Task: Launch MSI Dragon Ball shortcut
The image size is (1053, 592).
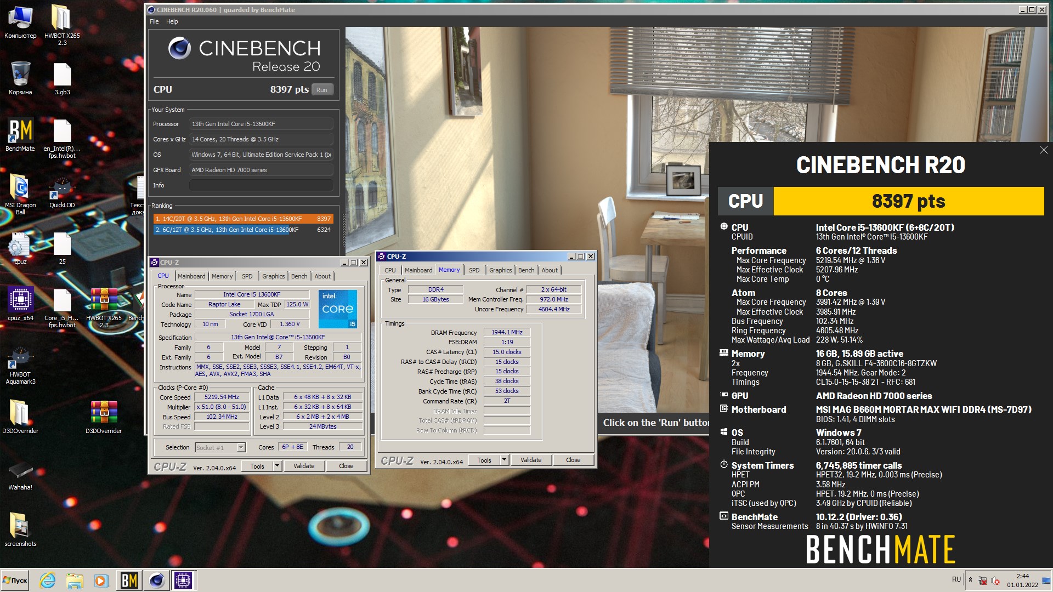Action: click(20, 195)
